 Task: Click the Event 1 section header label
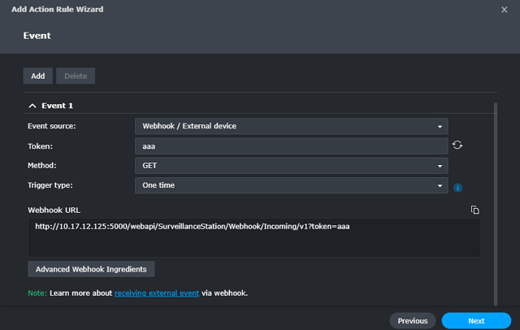pyautogui.click(x=57, y=106)
